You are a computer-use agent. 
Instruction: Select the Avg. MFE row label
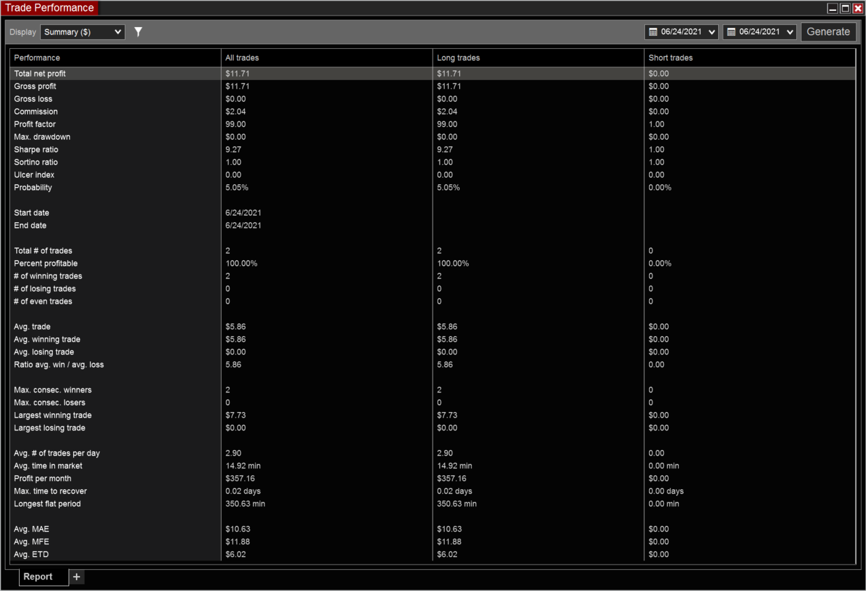pos(32,542)
